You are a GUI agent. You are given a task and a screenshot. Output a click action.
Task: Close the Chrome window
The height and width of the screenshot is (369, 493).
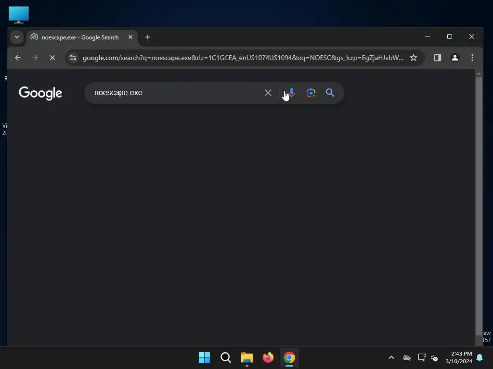[x=472, y=37]
